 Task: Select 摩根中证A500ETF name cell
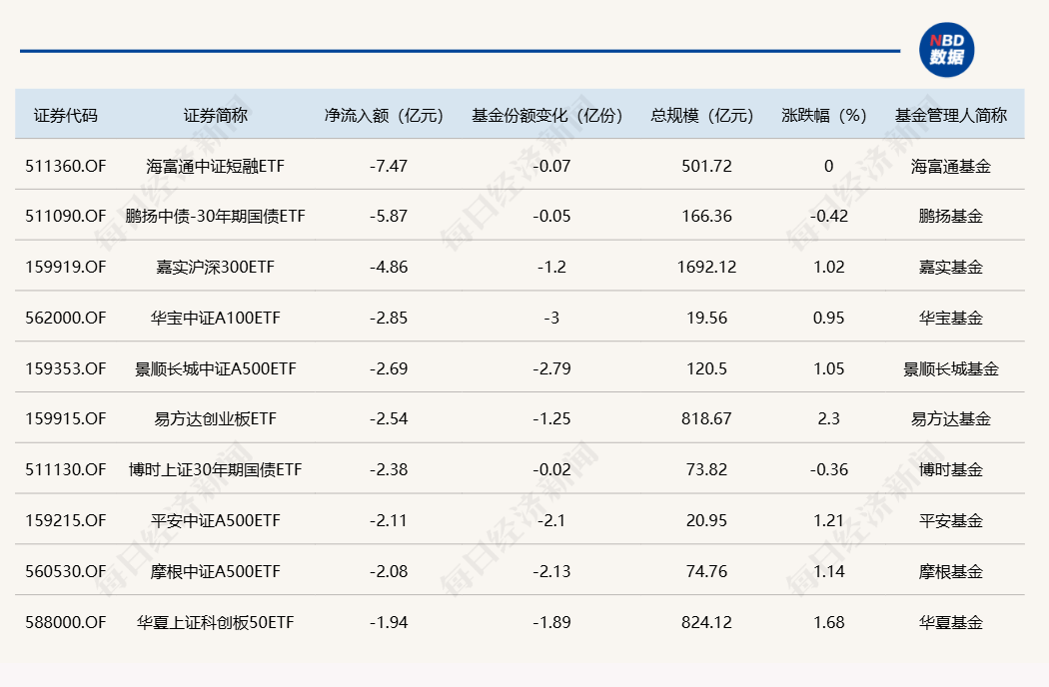point(216,571)
